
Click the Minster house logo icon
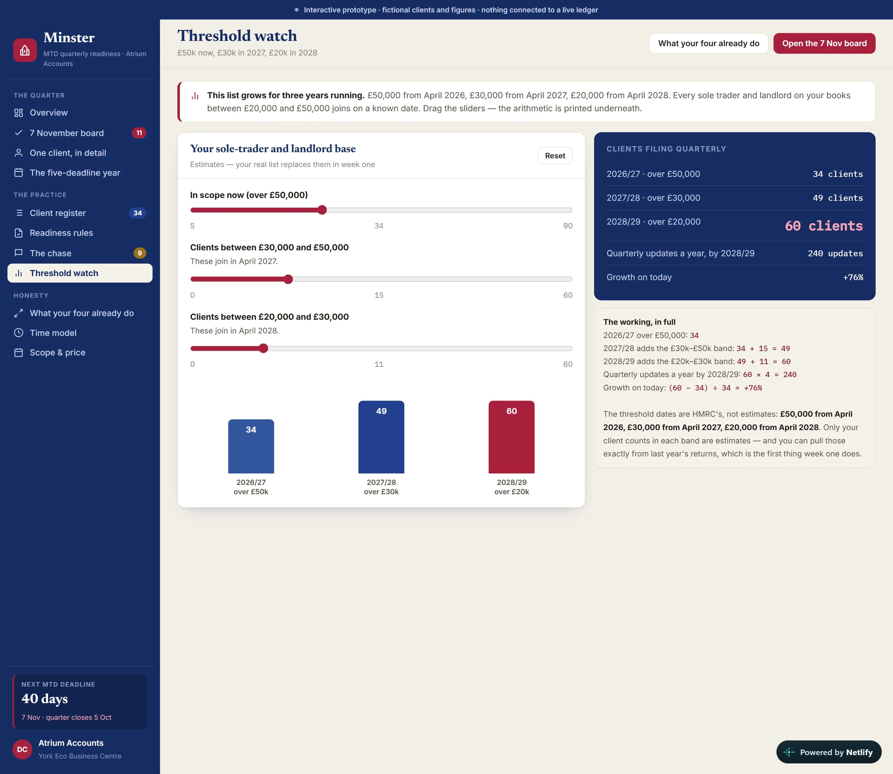point(24,50)
